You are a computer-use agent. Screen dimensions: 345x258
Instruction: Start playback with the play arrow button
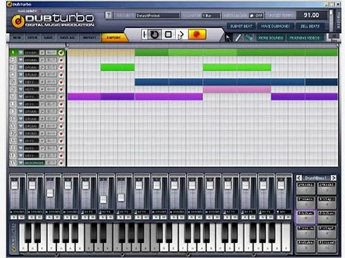[x=181, y=34]
